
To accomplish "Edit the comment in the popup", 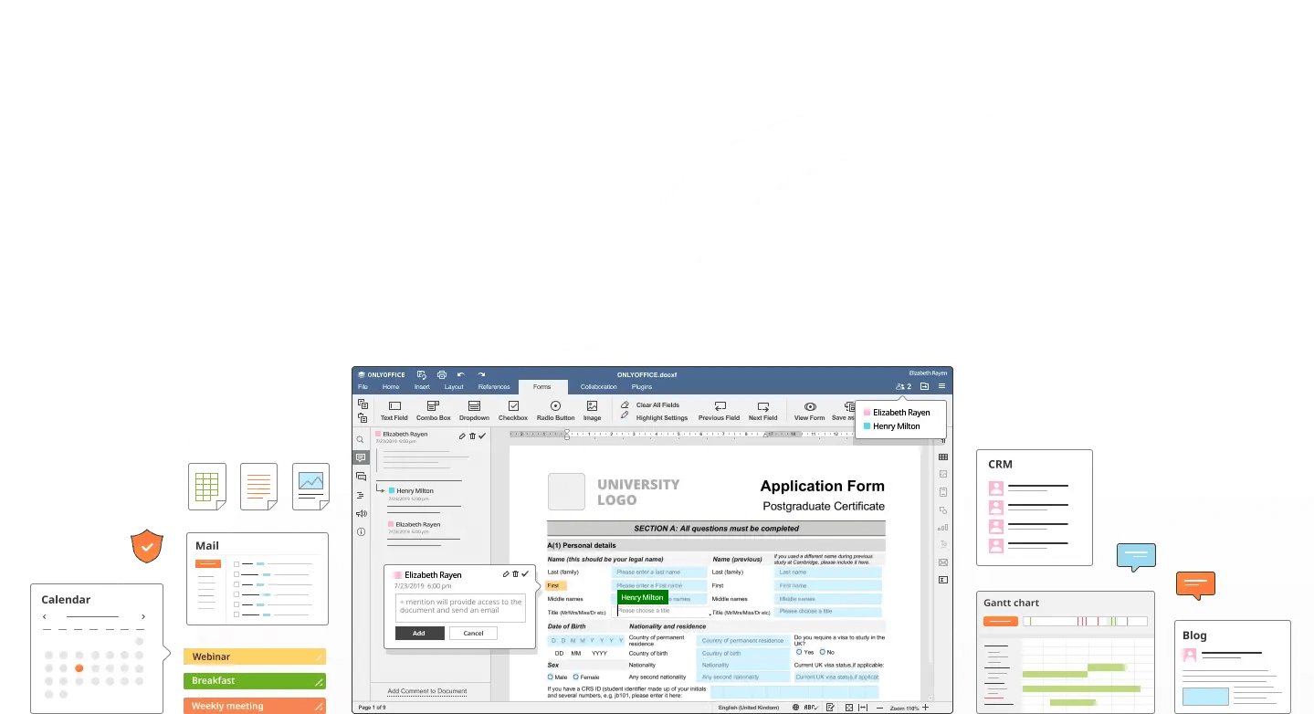I will pyautogui.click(x=506, y=574).
